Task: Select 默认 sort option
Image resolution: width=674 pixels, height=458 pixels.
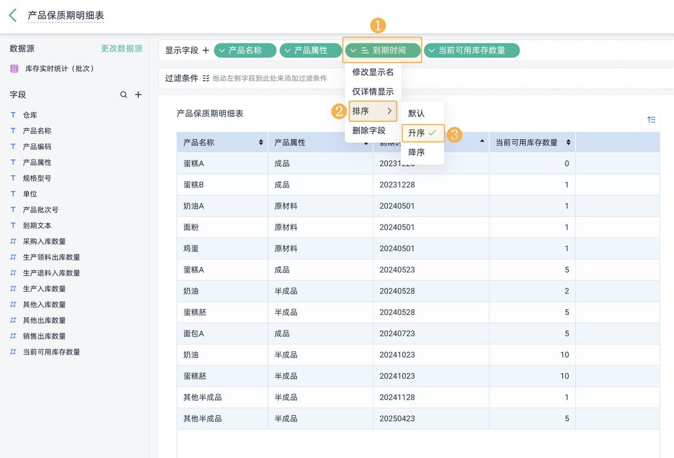Action: (417, 113)
